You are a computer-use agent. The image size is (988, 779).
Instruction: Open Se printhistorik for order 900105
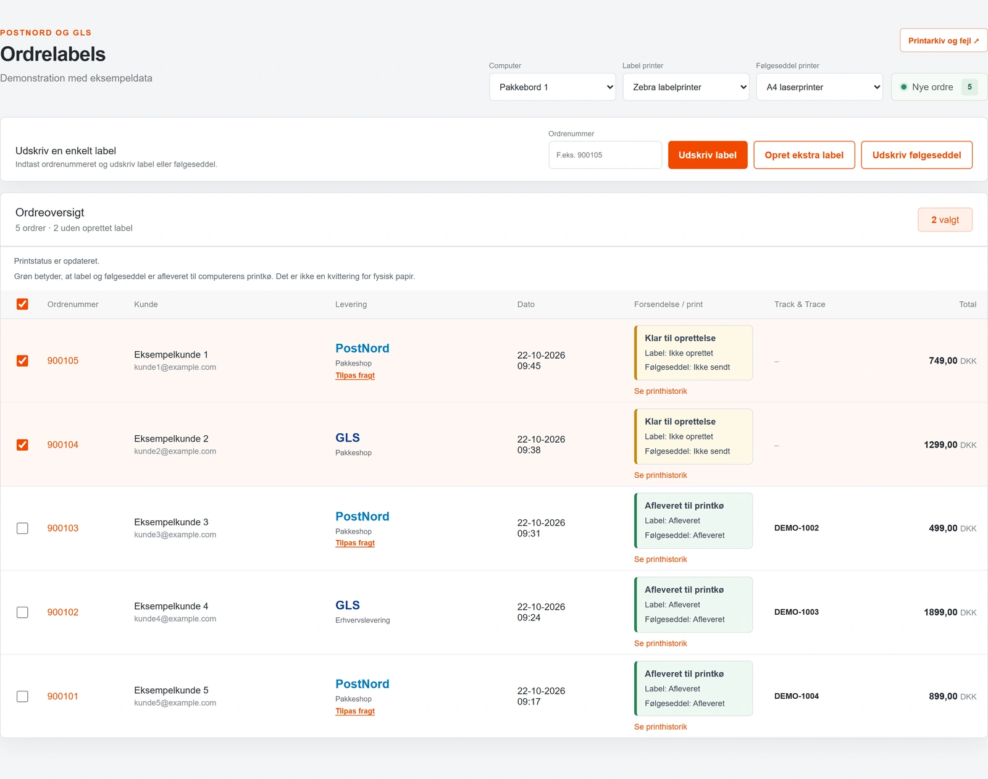(660, 391)
